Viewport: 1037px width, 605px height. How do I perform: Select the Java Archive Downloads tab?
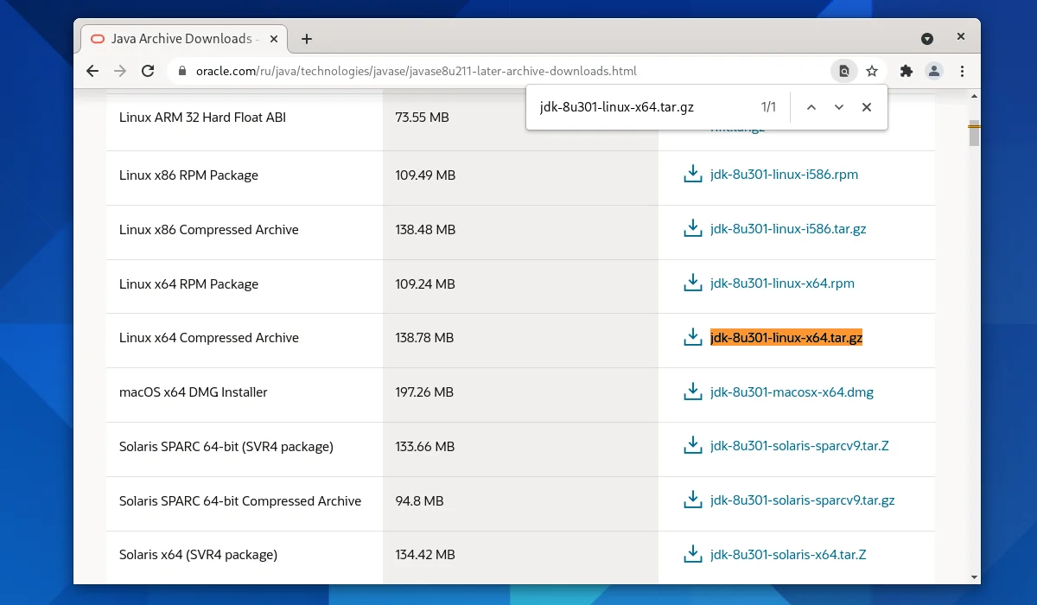tap(181, 39)
